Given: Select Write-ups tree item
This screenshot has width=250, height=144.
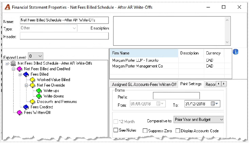Looking at the screenshot, I should (51, 91).
